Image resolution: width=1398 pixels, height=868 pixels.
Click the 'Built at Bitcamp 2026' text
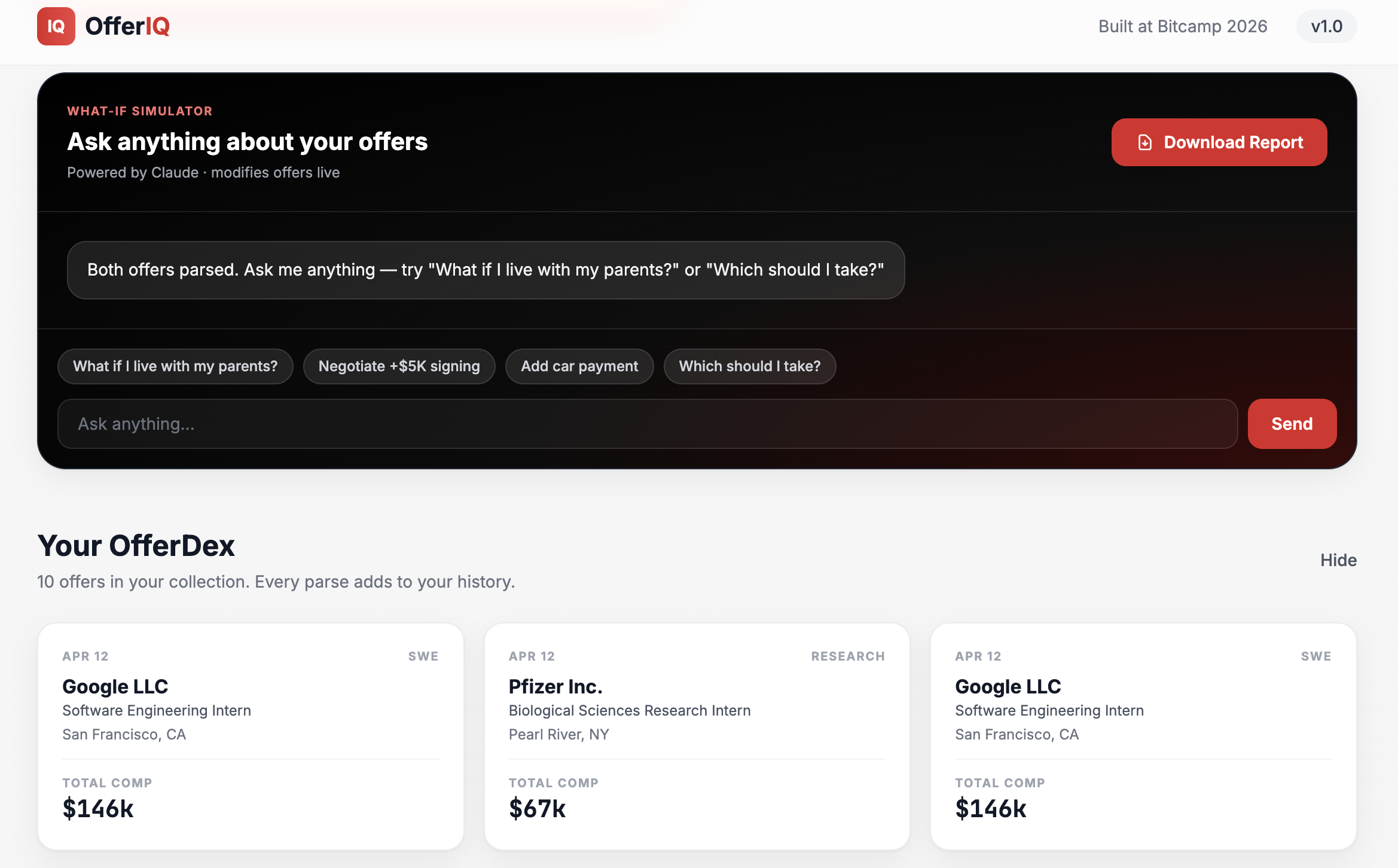[1182, 26]
